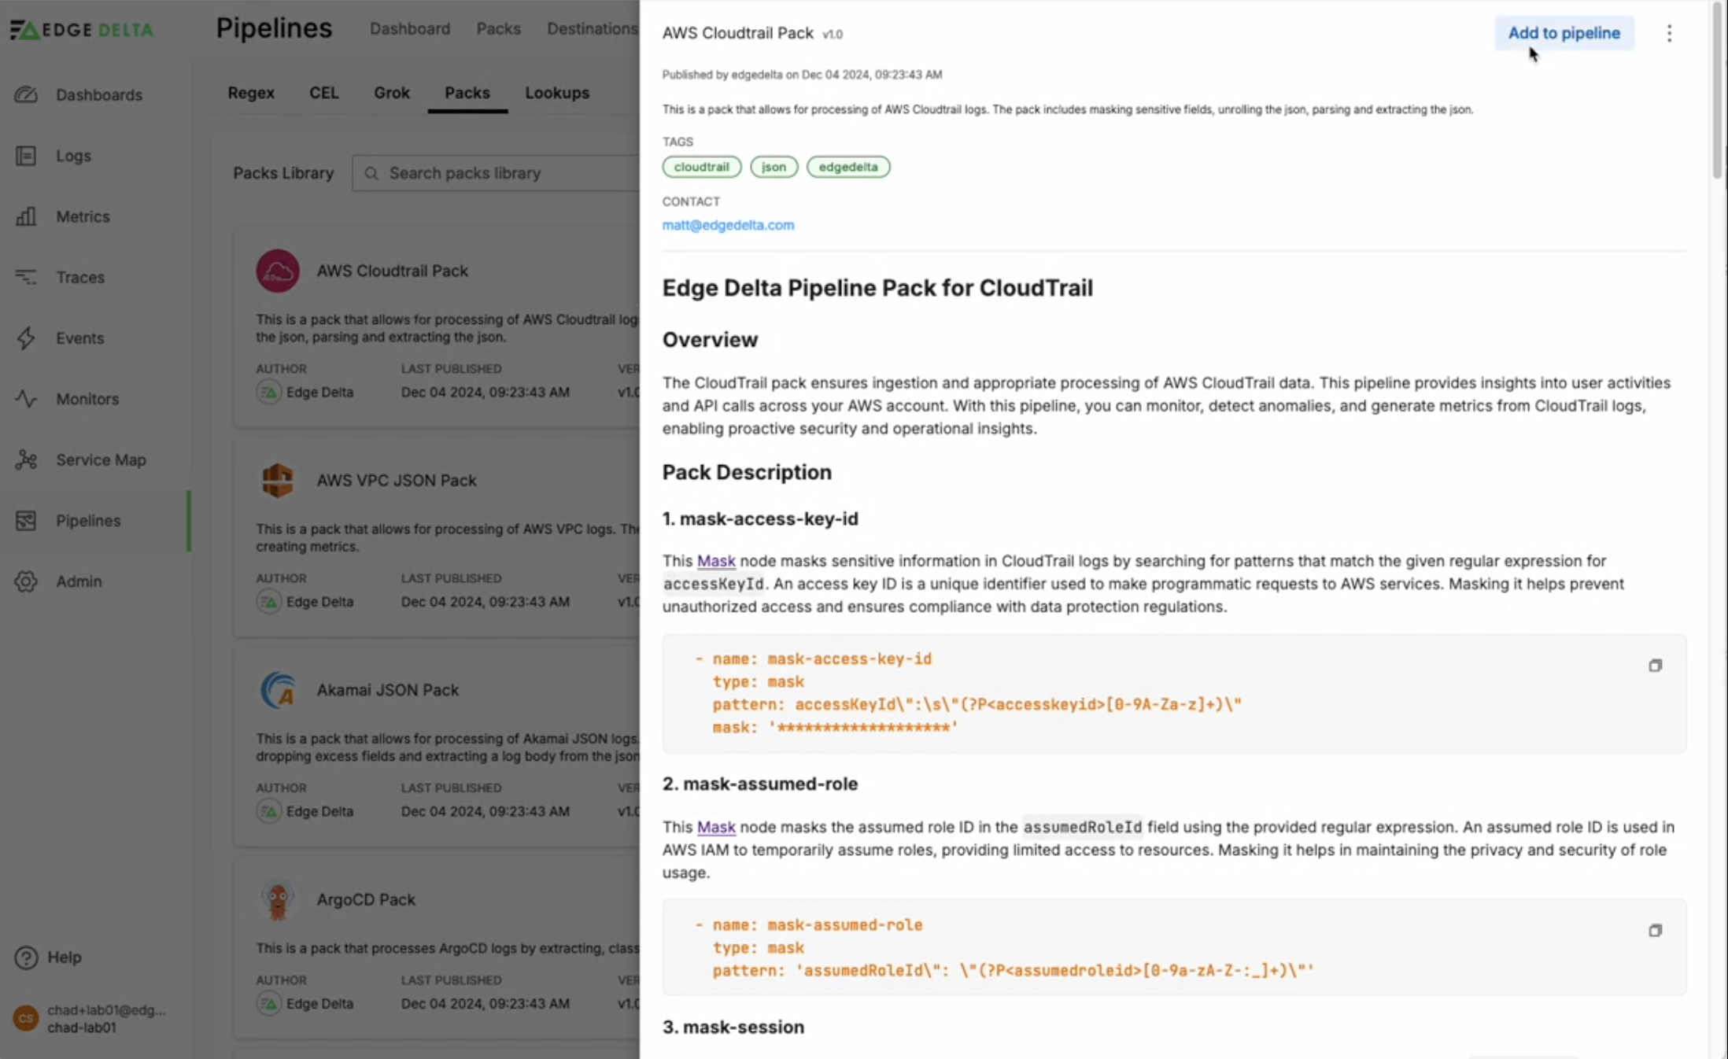
Task: Click the Logs sidebar icon
Action: coord(26,156)
